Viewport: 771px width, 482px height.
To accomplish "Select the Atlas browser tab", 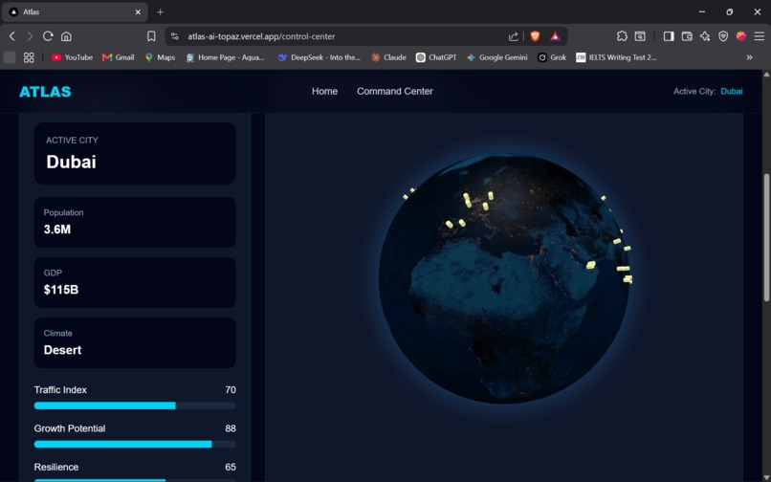I will point(75,11).
